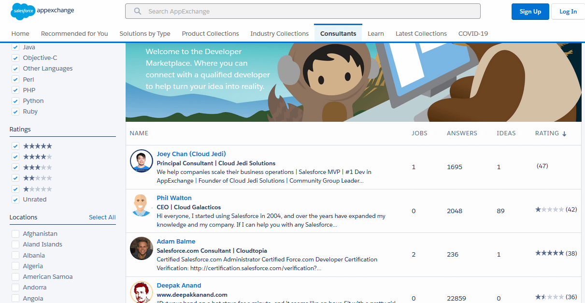585x303 pixels.
Task: Click Phil Walton's cartoon avatar
Action: pyautogui.click(x=142, y=205)
